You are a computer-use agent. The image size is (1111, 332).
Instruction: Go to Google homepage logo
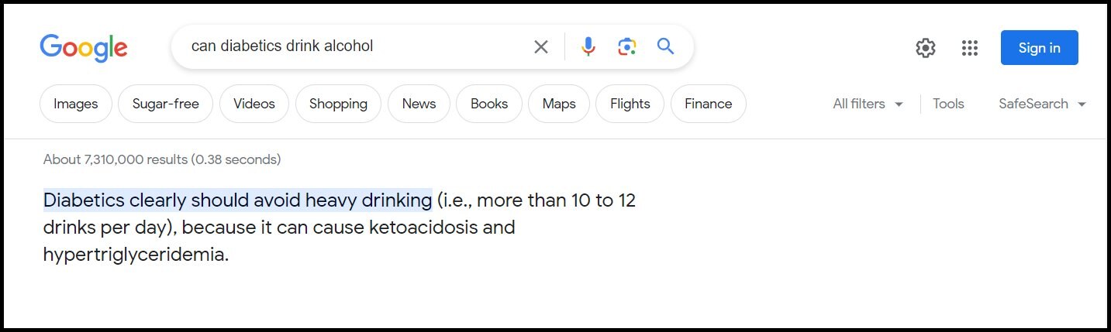coord(84,48)
